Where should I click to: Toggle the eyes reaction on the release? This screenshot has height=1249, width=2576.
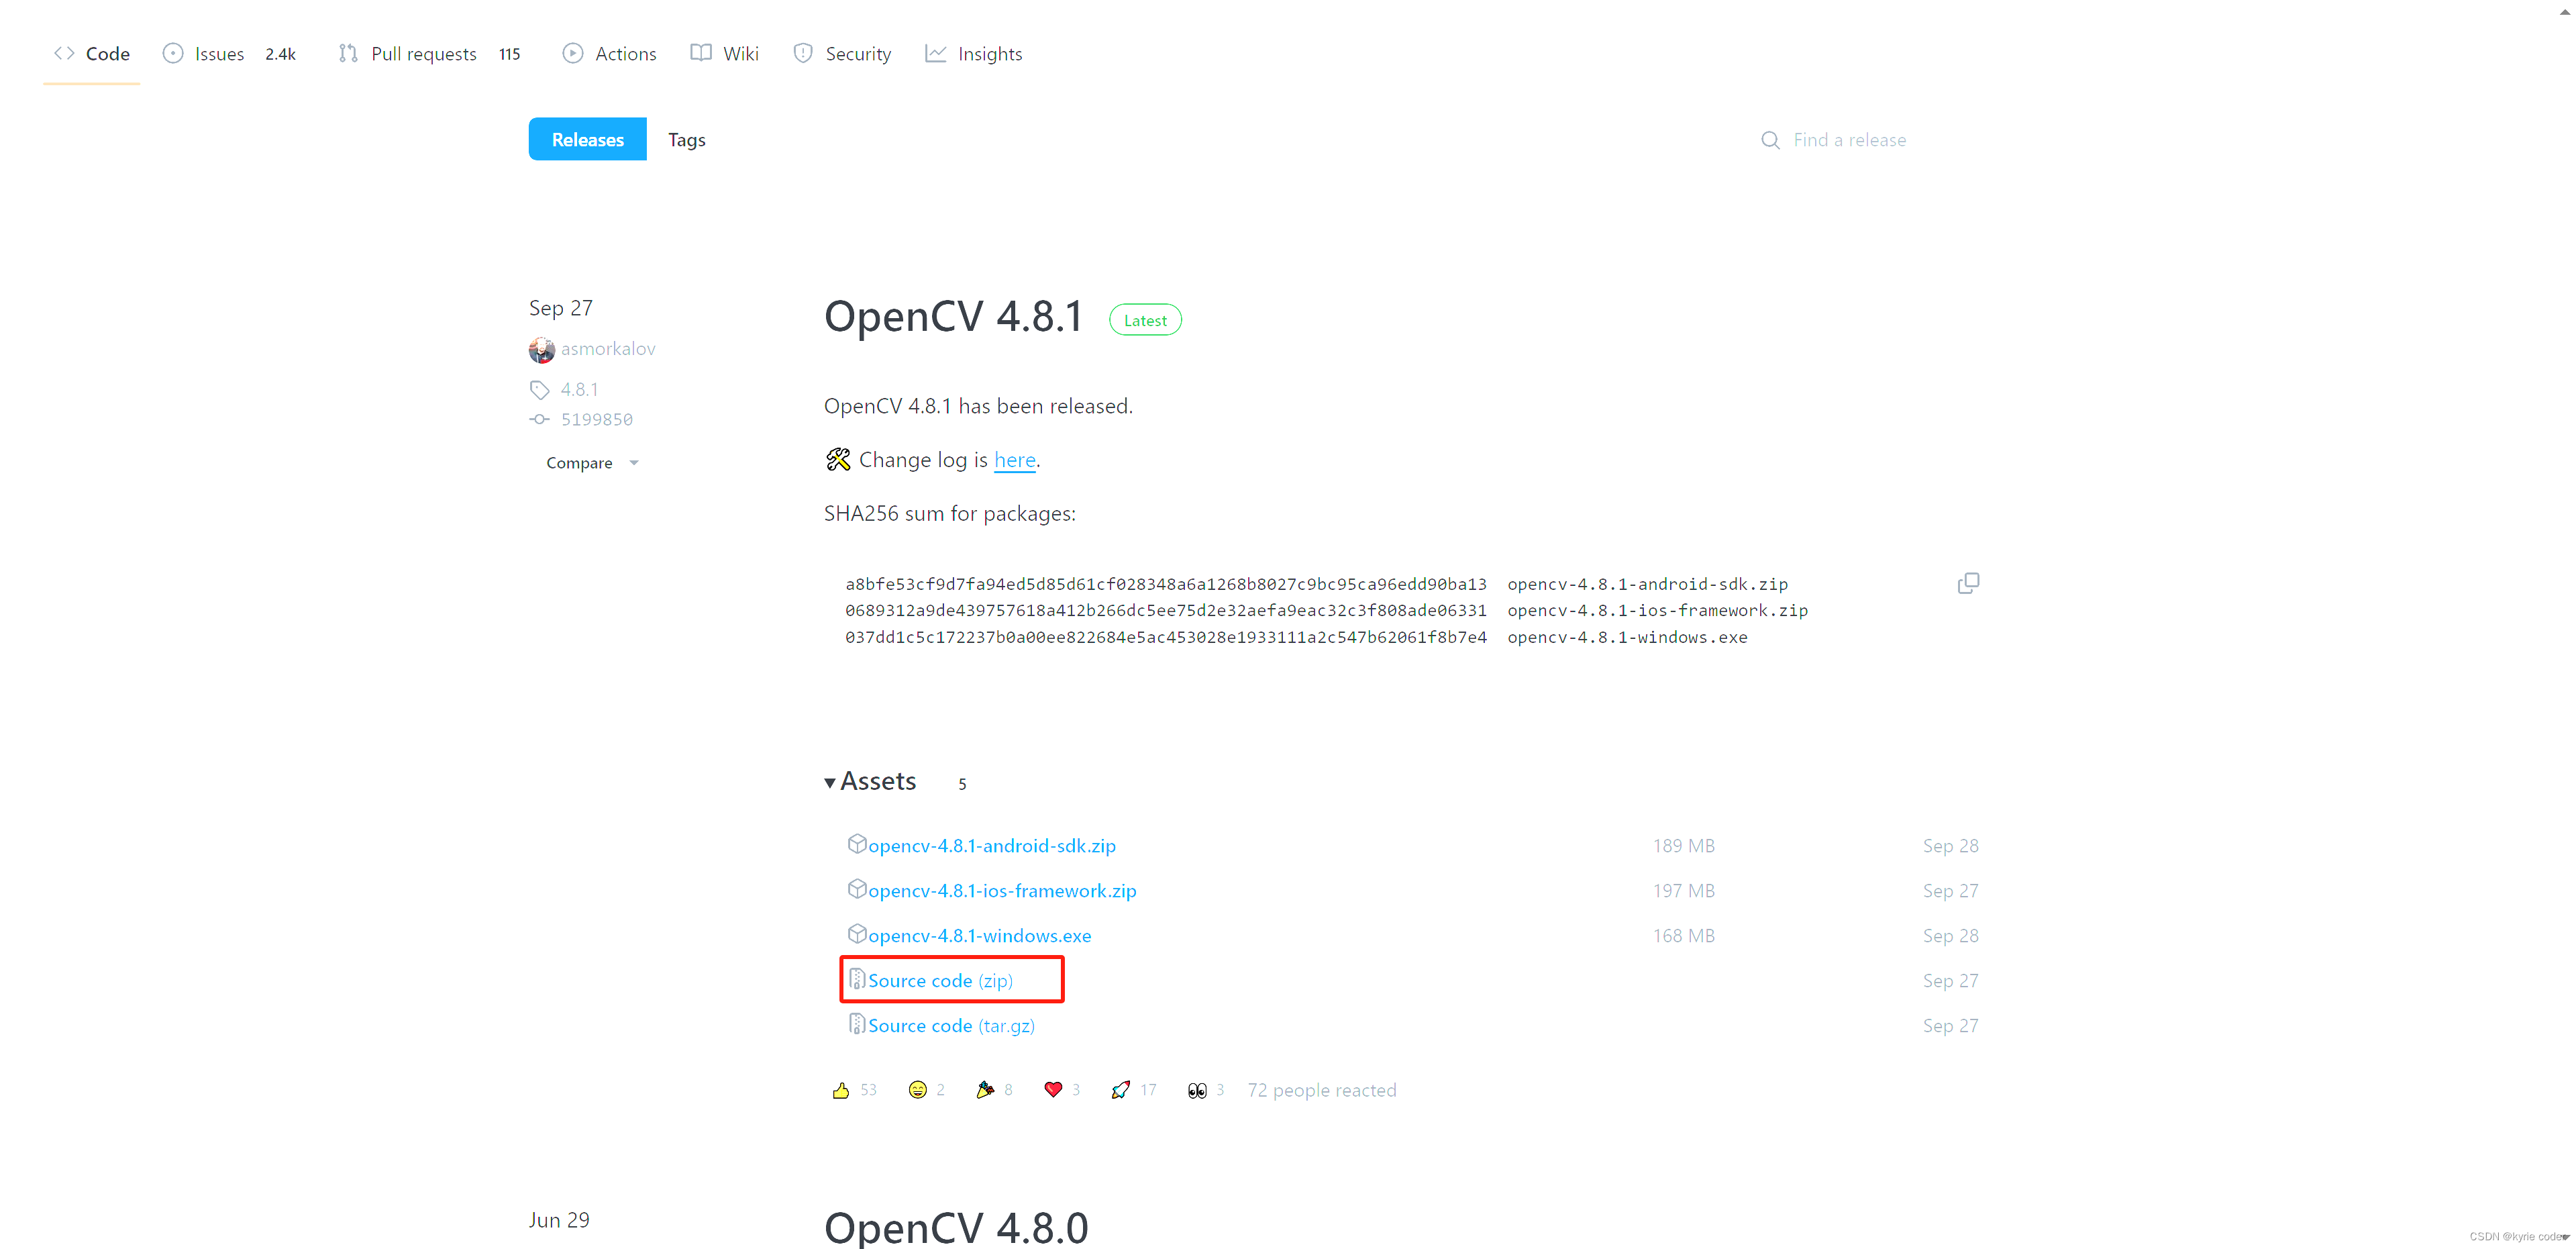coord(1197,1089)
